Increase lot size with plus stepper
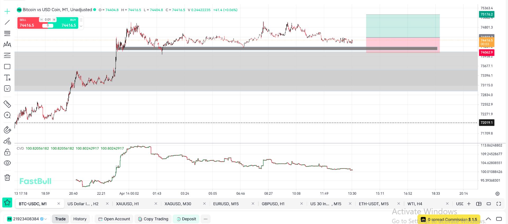The height and width of the screenshot is (224, 508). click(54, 20)
